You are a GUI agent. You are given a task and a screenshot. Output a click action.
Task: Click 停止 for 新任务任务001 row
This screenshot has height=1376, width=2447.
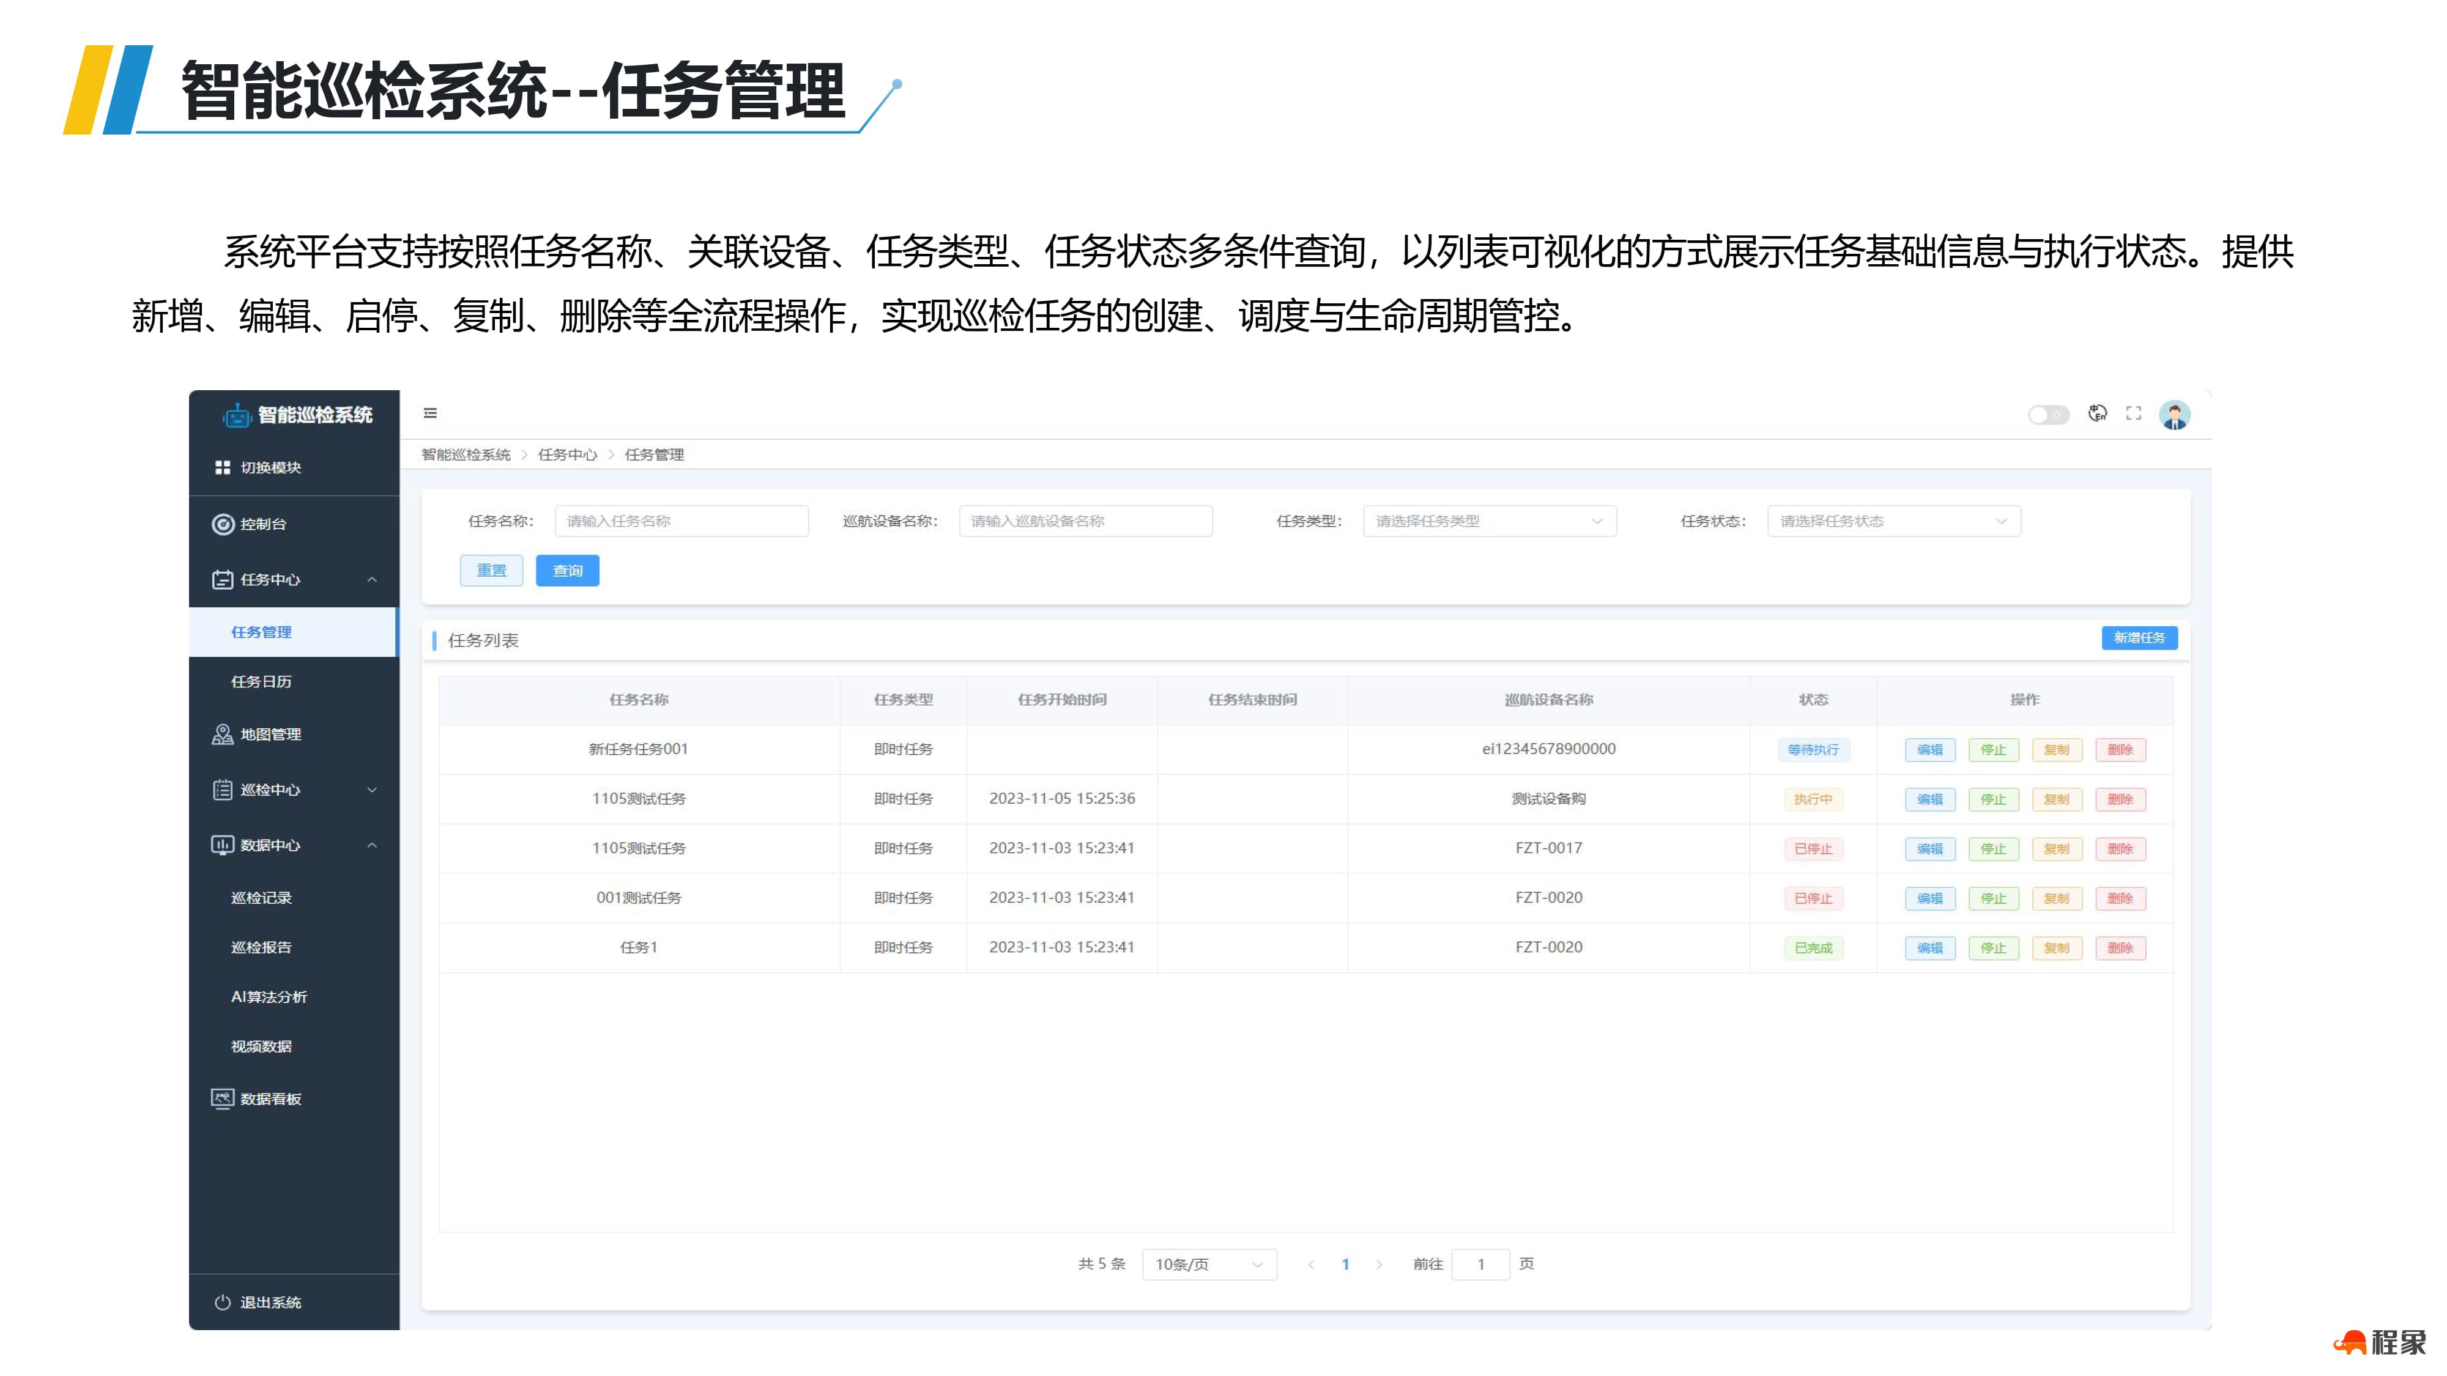point(1993,750)
